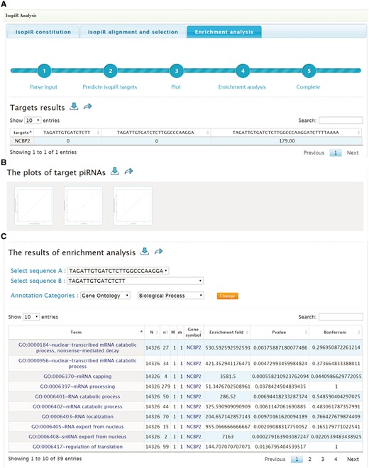The image size is (369, 468).
Task: Click NCBP2 cell in Targets results table
Action: 23,140
